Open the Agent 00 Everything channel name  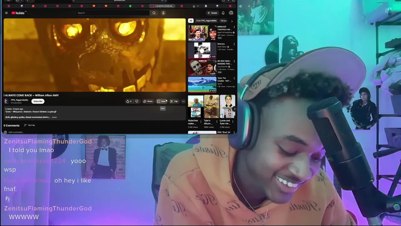[x=225, y=32]
